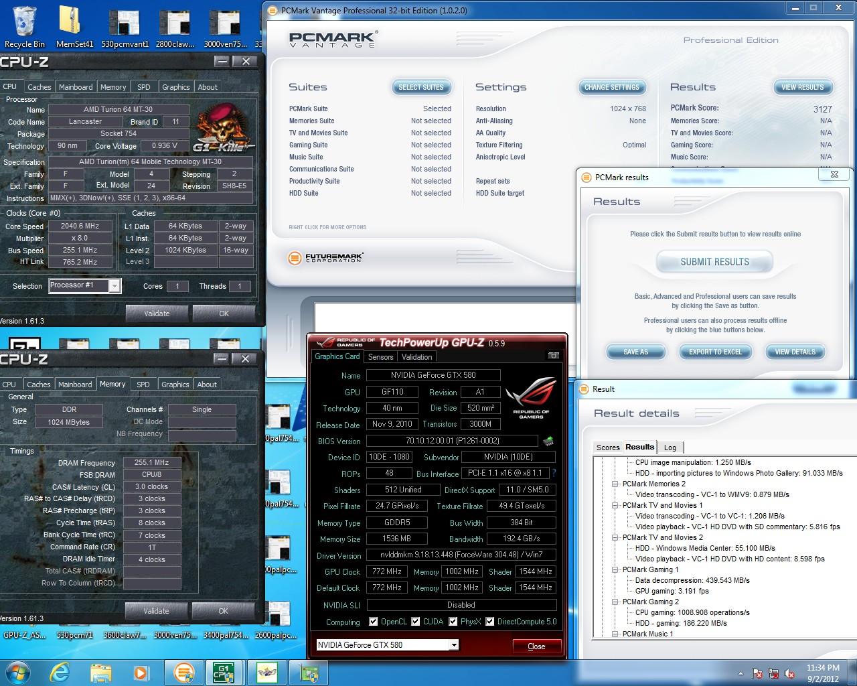Open the MemSet41 folder icon

click(x=74, y=27)
